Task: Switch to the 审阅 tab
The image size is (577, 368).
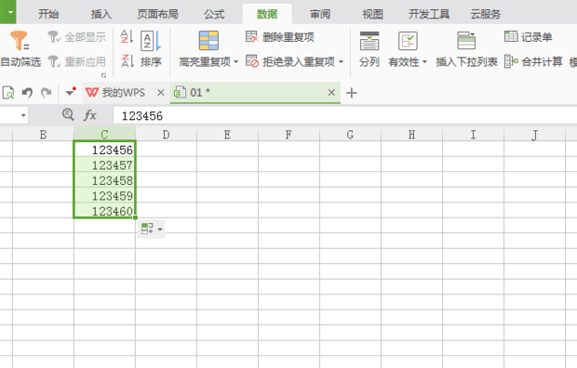Action: (x=320, y=14)
